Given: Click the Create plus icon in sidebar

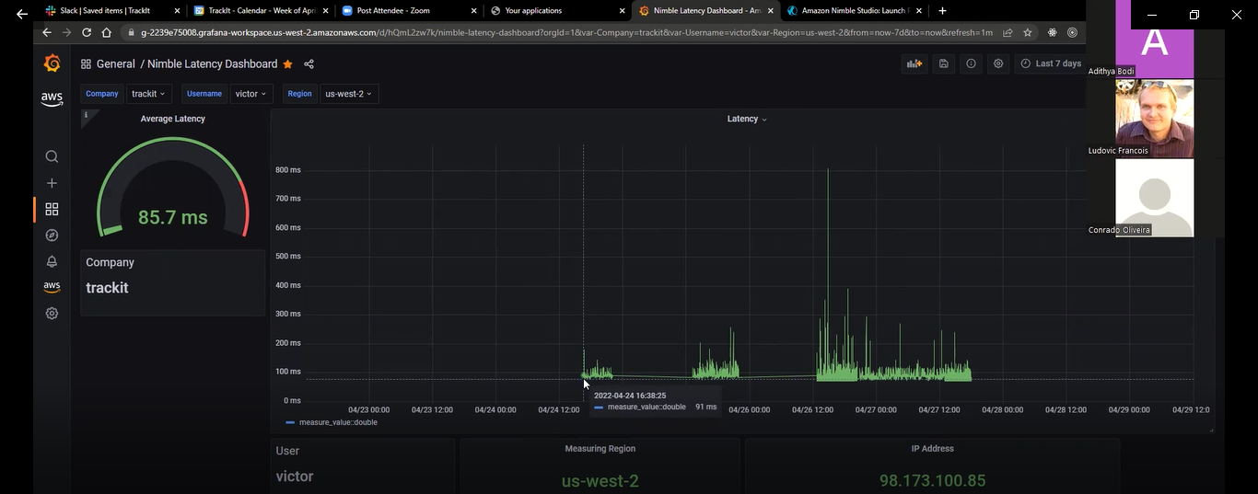Looking at the screenshot, I should tap(52, 183).
